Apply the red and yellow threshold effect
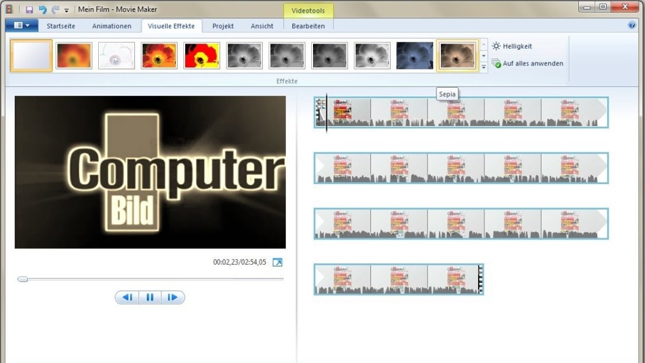The width and height of the screenshot is (645, 363). 202,55
